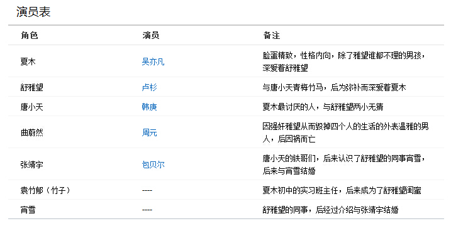Open the 韩庚 actor link
Viewport: 451px width, 226px height.
[x=149, y=107]
